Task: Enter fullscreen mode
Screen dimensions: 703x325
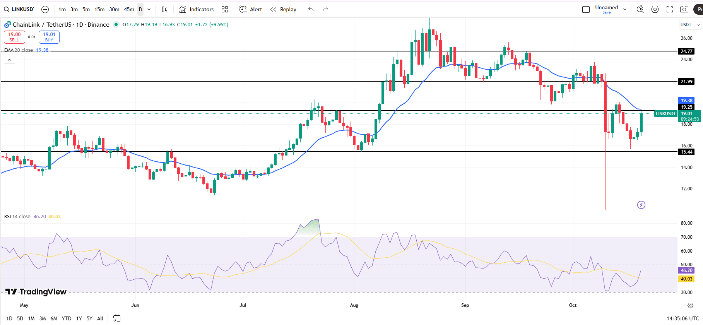Action: tap(670, 9)
